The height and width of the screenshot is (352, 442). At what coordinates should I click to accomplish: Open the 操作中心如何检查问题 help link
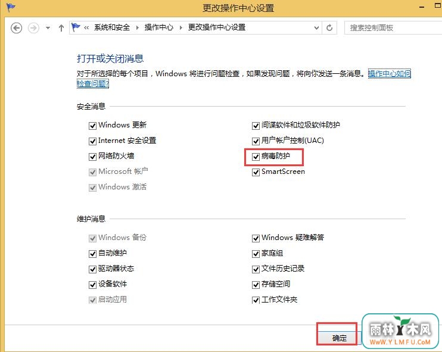point(390,74)
